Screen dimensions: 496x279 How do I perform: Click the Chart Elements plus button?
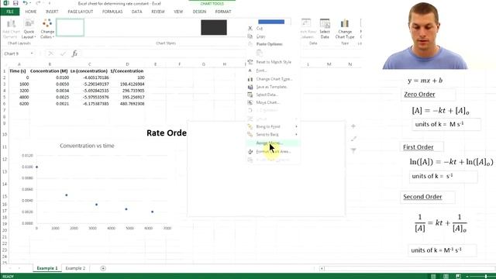tap(353, 126)
